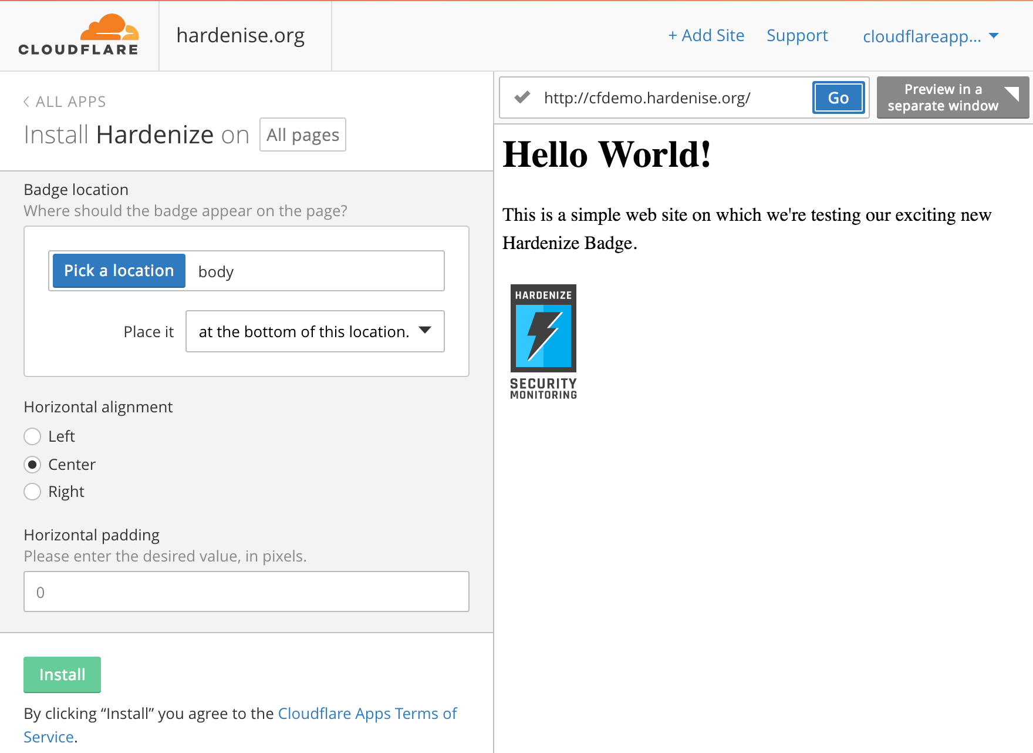Click the back chevron next to ALL APPS
This screenshot has width=1033, height=753.
click(26, 102)
